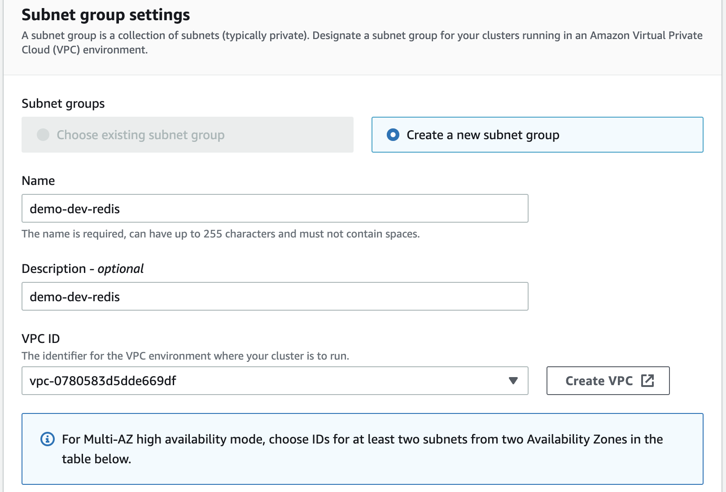The width and height of the screenshot is (726, 492).
Task: Click the VPC ID dropdown arrow
Action: click(513, 381)
